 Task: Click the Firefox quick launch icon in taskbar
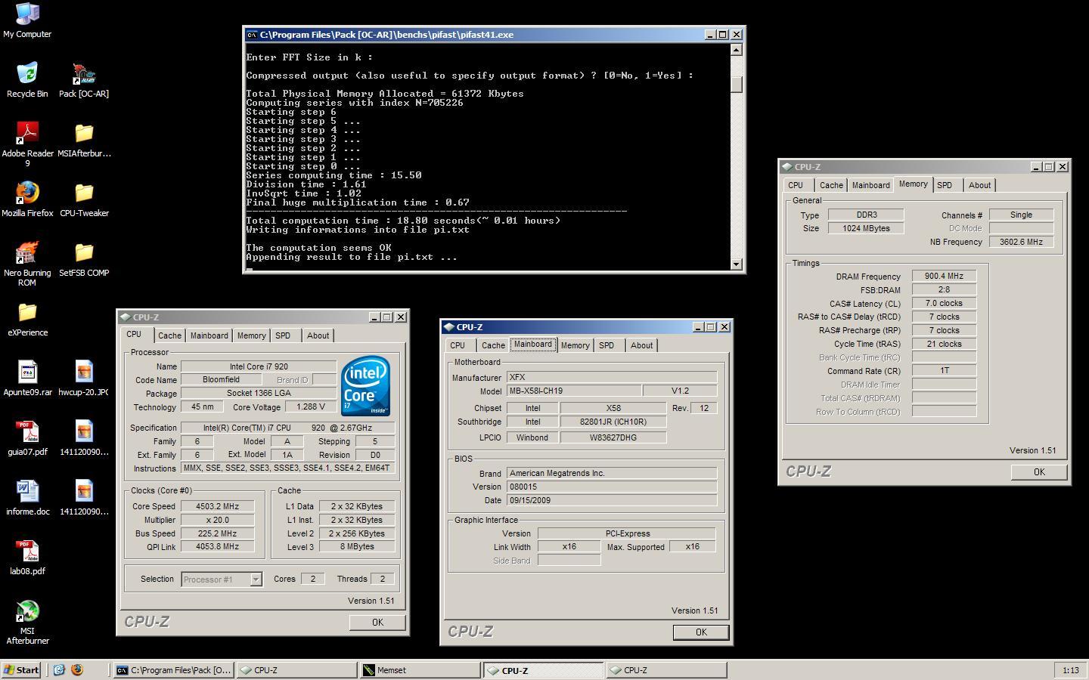[x=76, y=669]
